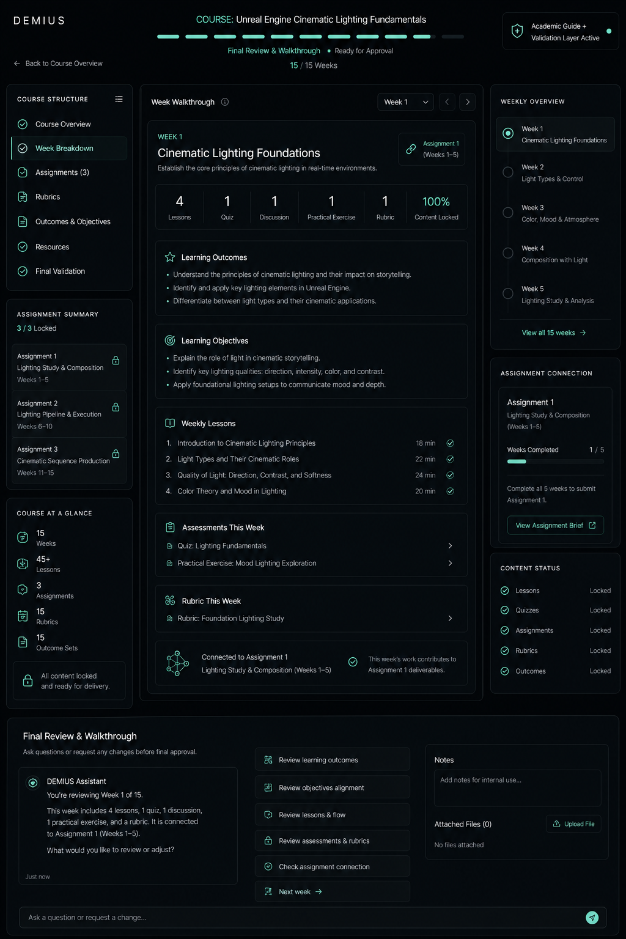Click the external link icon in Assignment Brief
Viewport: 626px width, 939px height.
coord(592,525)
